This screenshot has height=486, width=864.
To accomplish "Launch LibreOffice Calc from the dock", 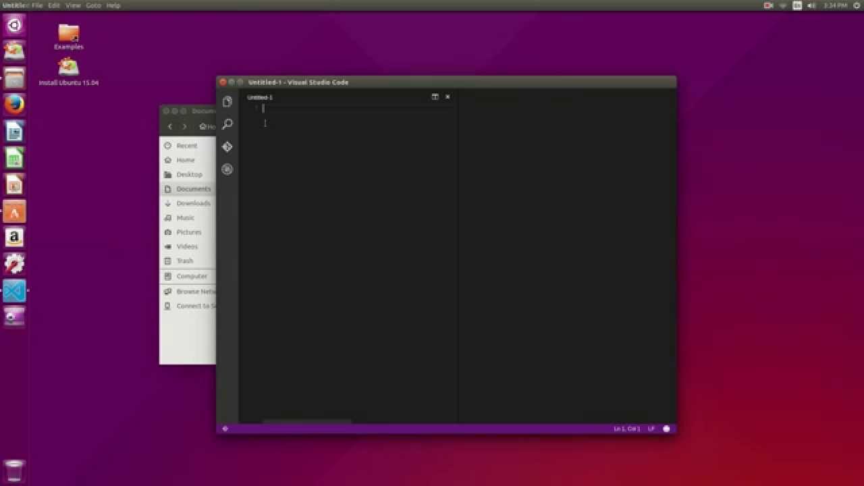I will (14, 158).
